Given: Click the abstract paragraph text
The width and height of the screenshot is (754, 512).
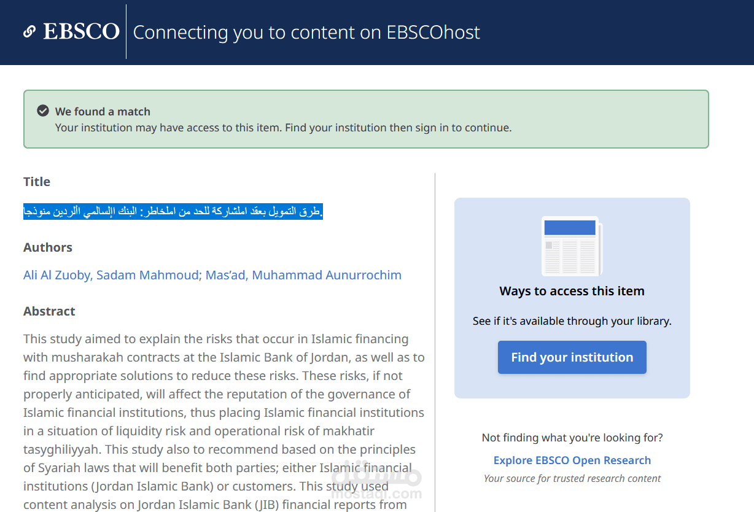Looking at the screenshot, I should (x=224, y=422).
